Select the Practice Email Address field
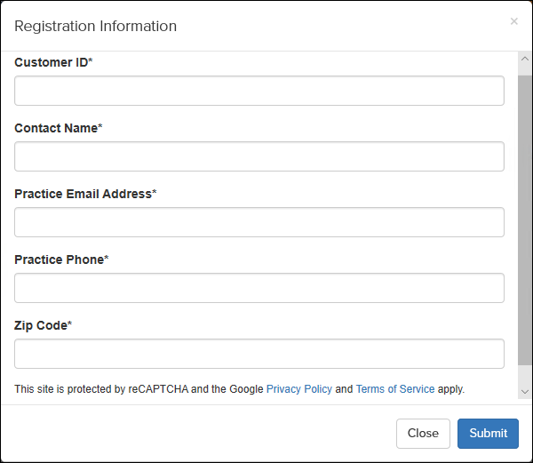Image resolution: width=533 pixels, height=463 pixels. (259, 222)
